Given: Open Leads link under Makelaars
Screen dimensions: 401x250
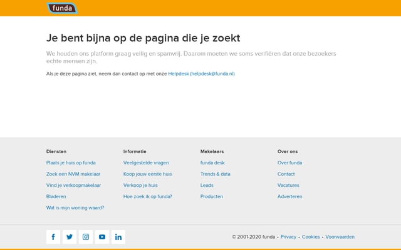Looking at the screenshot, I should pos(207,185).
